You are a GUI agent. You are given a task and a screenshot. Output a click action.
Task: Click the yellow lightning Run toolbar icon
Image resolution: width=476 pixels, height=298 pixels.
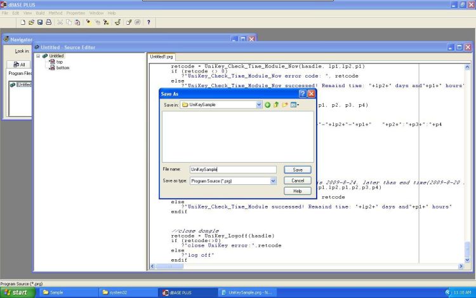click(88, 22)
